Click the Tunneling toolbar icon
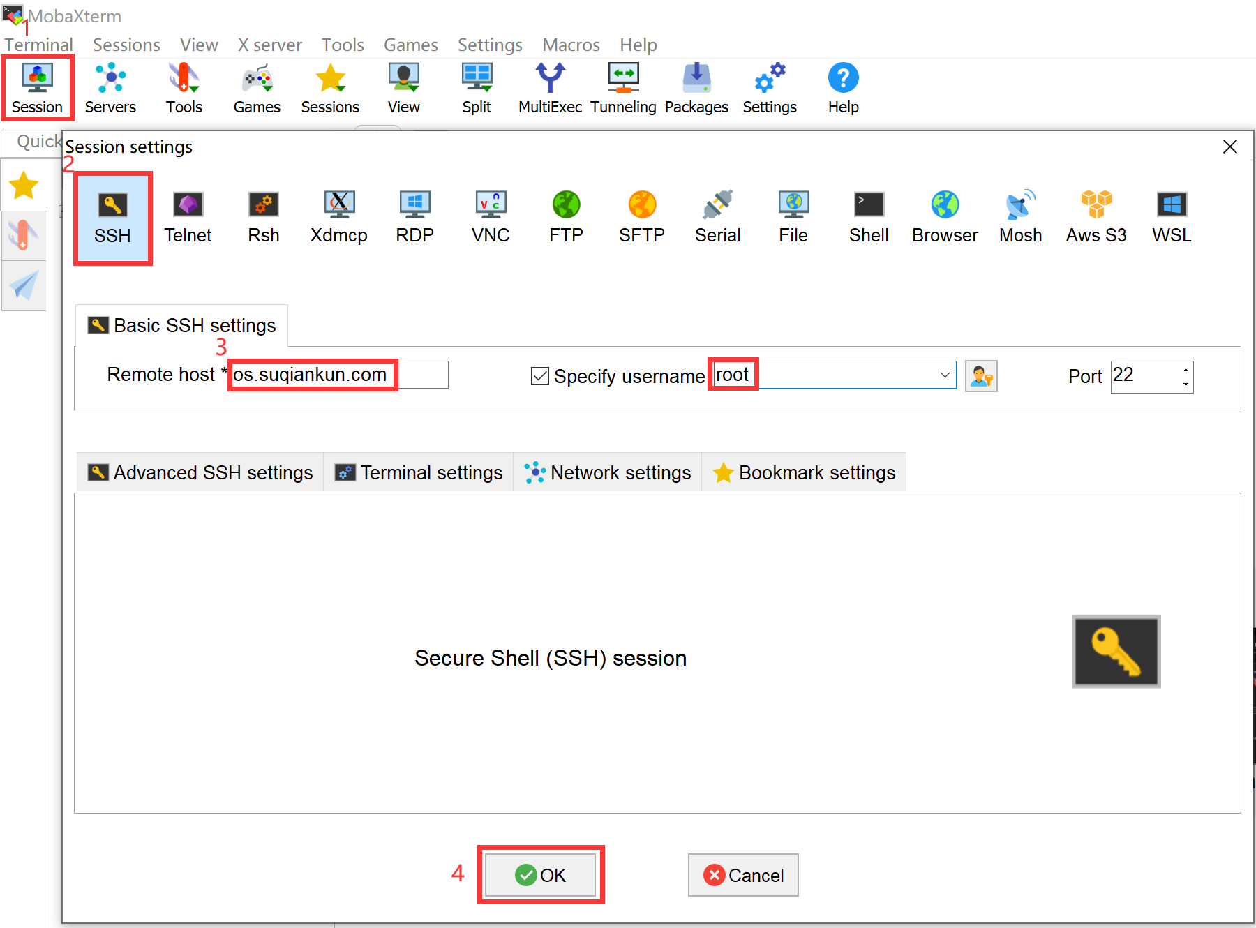Image resolution: width=1256 pixels, height=928 pixels. tap(623, 89)
